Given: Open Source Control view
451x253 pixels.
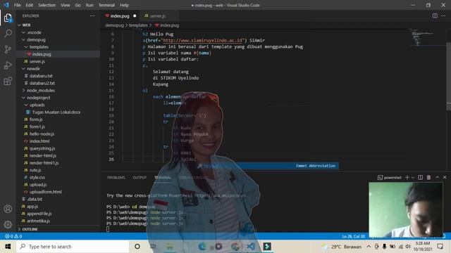Looking at the screenshot, I should [x=8, y=49].
